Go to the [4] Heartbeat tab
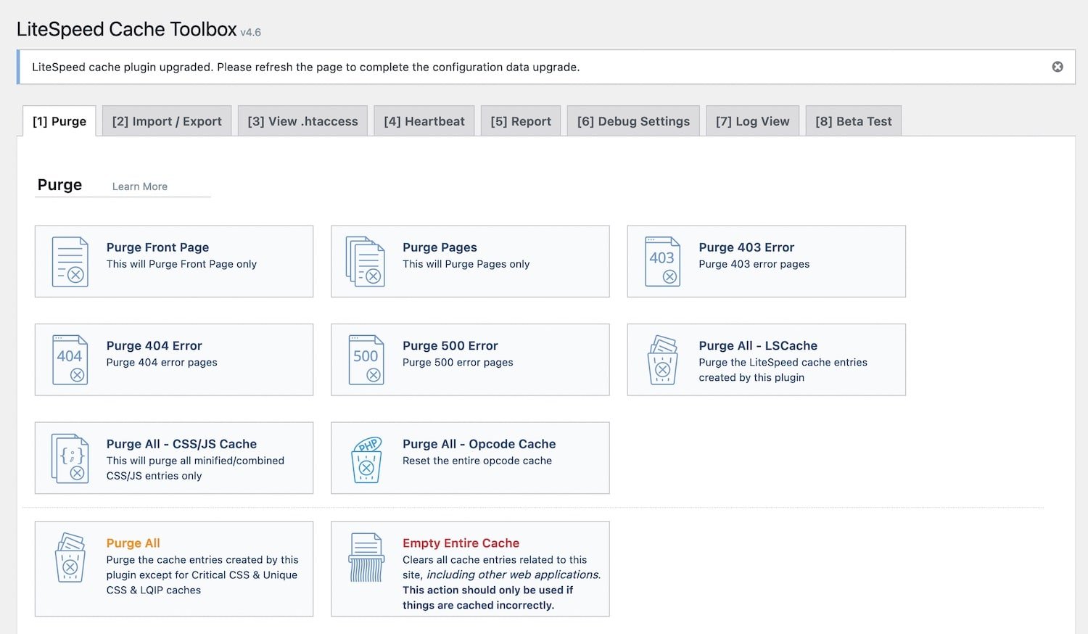The image size is (1088, 634). pos(424,121)
